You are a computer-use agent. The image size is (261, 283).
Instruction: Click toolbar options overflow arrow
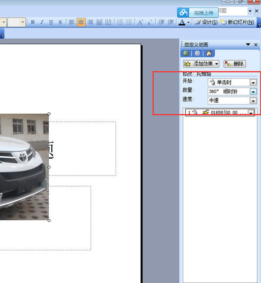coord(259,22)
